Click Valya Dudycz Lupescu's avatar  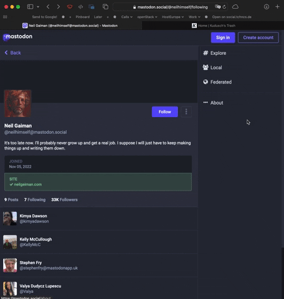tap(10, 288)
